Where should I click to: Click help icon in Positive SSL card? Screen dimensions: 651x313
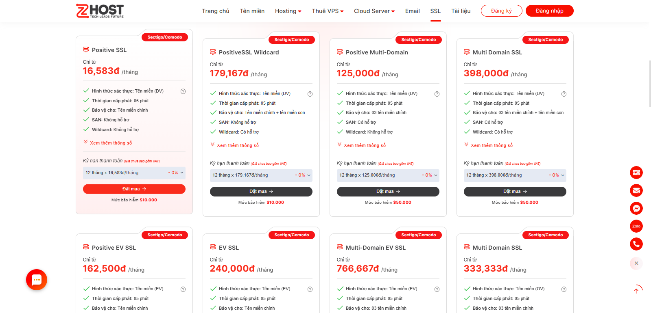183,91
